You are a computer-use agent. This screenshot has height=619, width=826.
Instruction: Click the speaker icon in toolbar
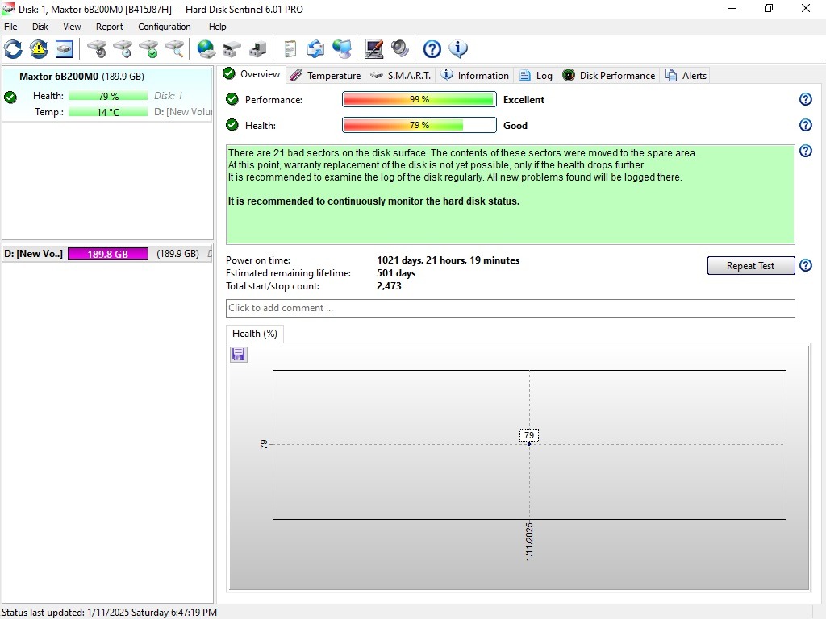[400, 49]
